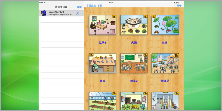
Task: Click the 書桌 label
Action: pyautogui.click(x=103, y=81)
